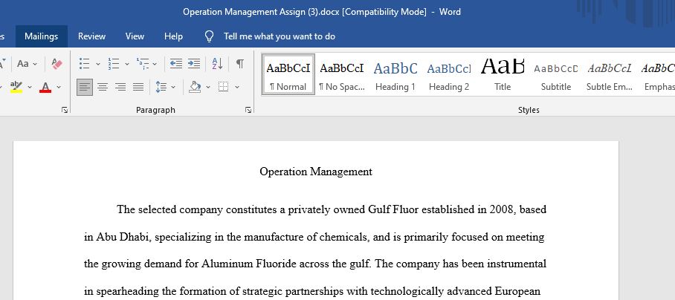Apply Subtle Emphasis style
This screenshot has height=300, width=675.
coord(609,74)
